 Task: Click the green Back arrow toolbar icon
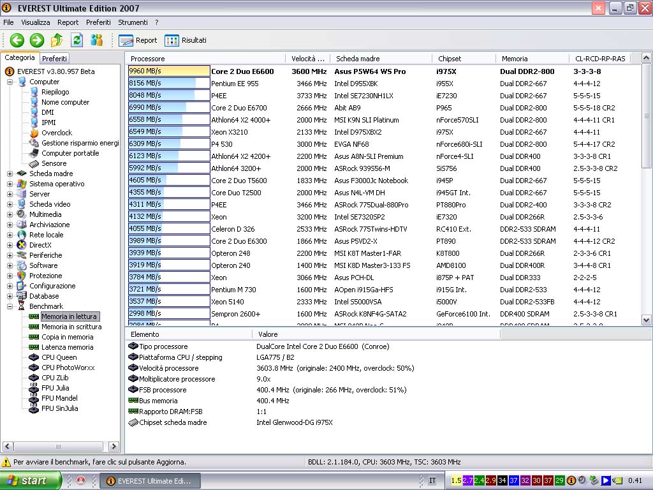pyautogui.click(x=17, y=40)
